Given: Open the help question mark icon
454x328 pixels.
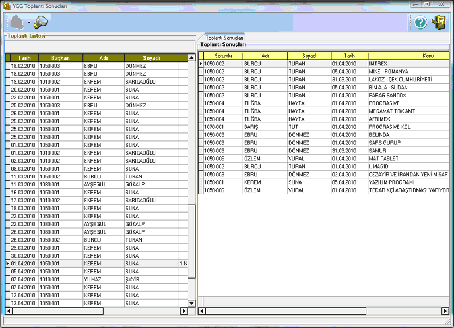Looking at the screenshot, I should (420, 23).
